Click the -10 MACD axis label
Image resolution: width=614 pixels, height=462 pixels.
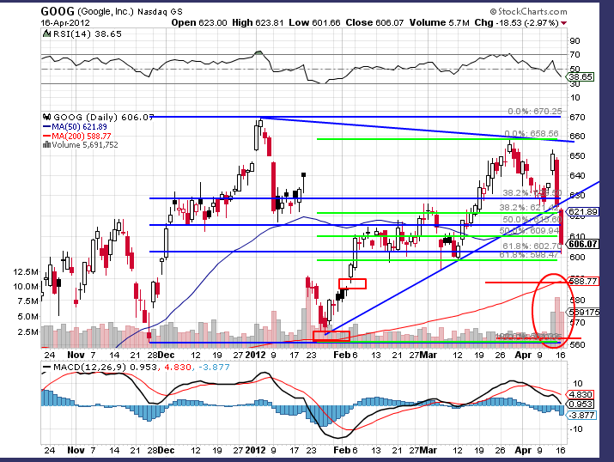[574, 429]
